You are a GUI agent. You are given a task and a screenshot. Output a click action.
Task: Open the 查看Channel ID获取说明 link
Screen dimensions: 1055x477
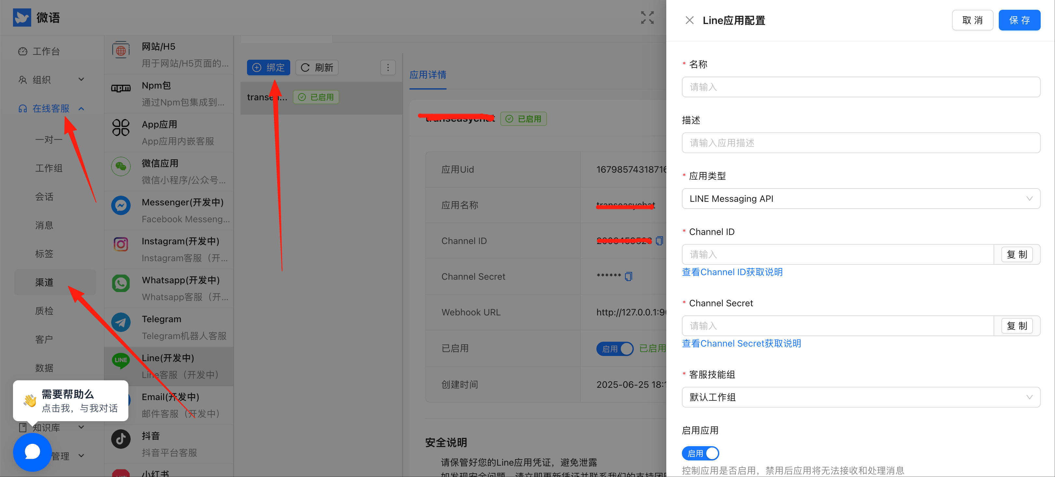732,272
